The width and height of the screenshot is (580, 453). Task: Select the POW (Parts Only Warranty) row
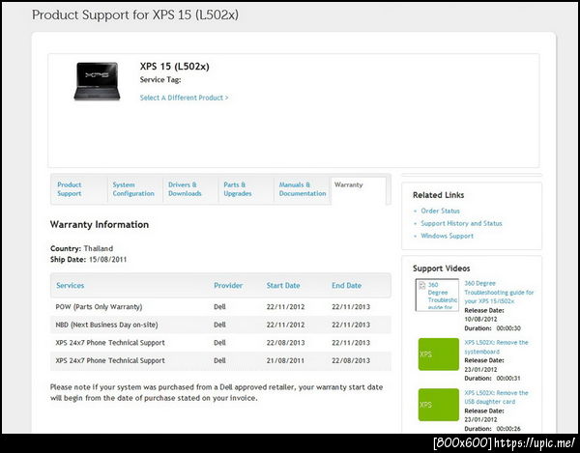point(220,307)
